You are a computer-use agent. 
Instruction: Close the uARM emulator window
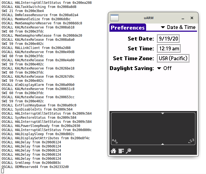click(192, 18)
